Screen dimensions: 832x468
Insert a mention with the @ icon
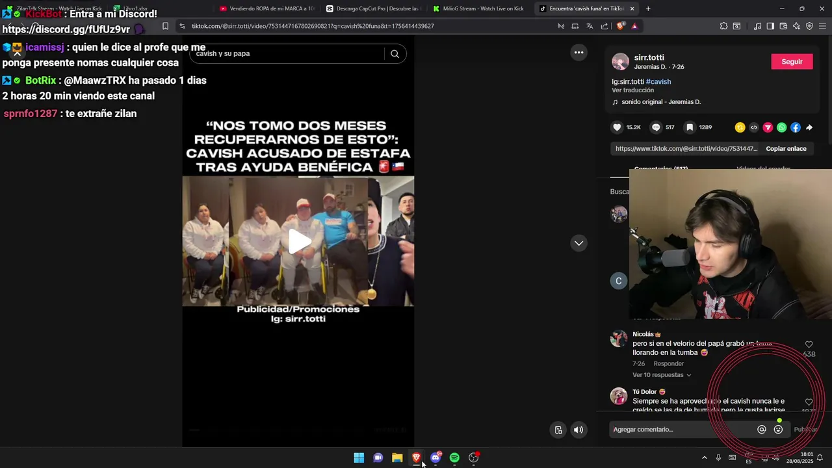click(762, 429)
